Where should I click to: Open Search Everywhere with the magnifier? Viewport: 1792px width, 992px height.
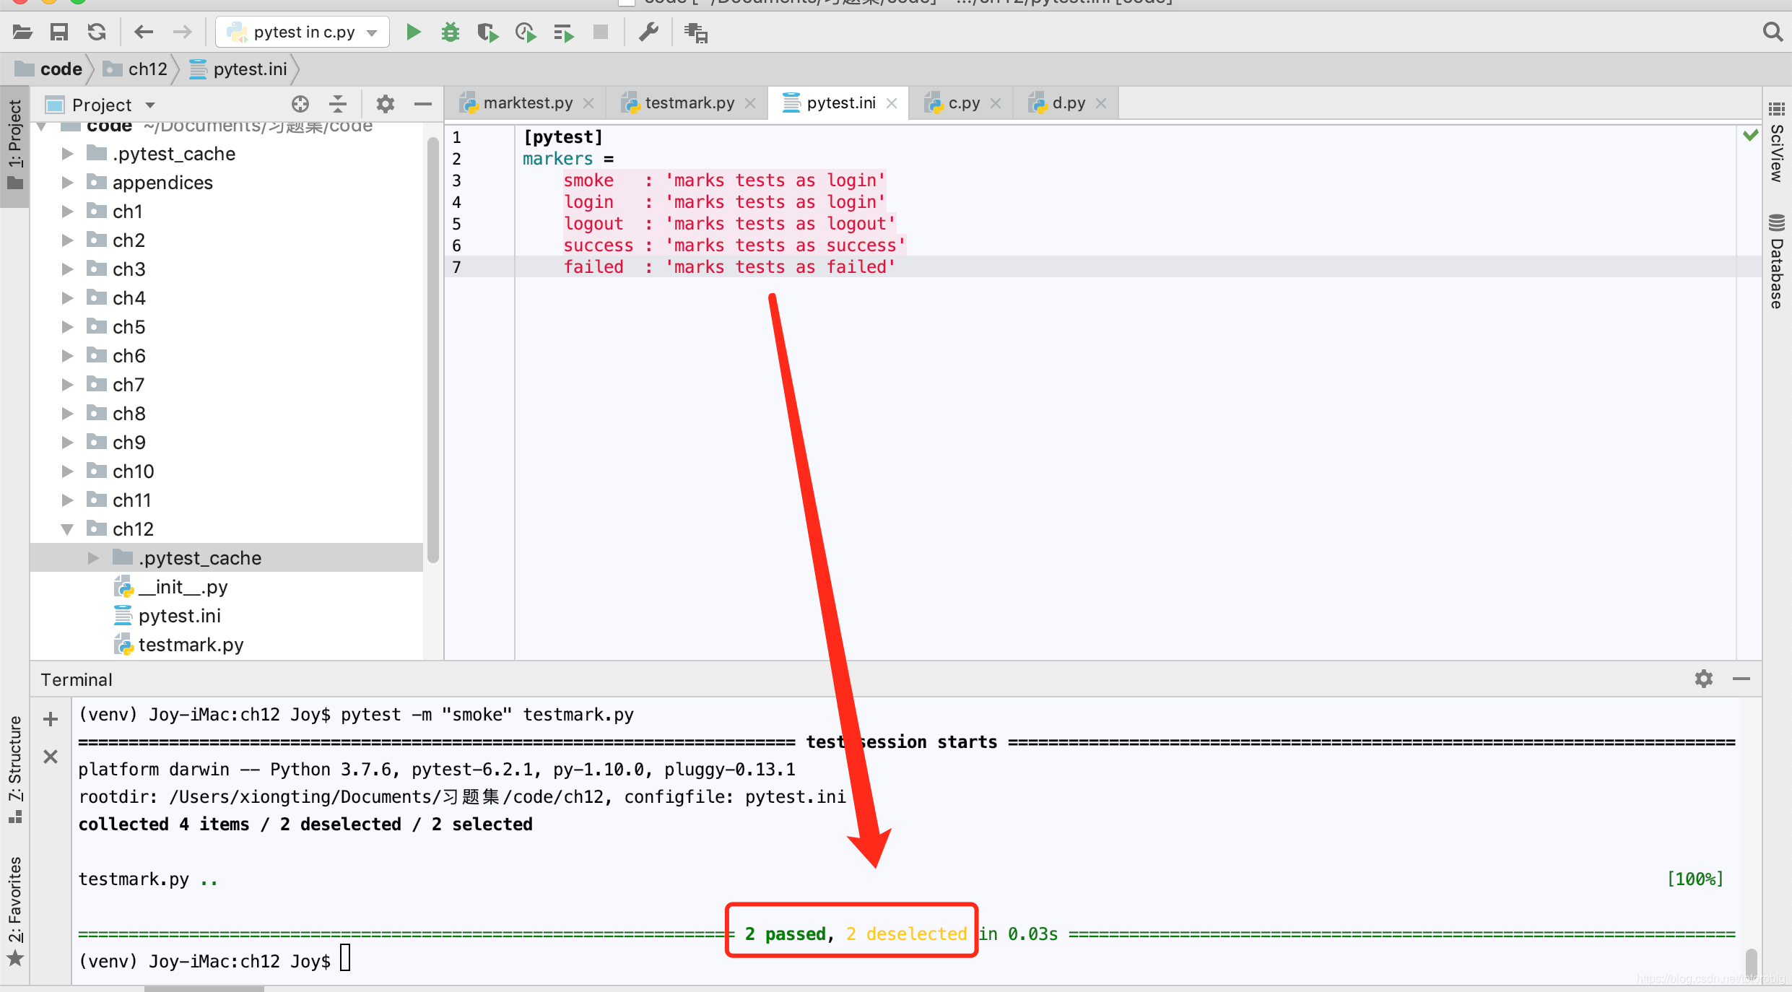pyautogui.click(x=1773, y=32)
